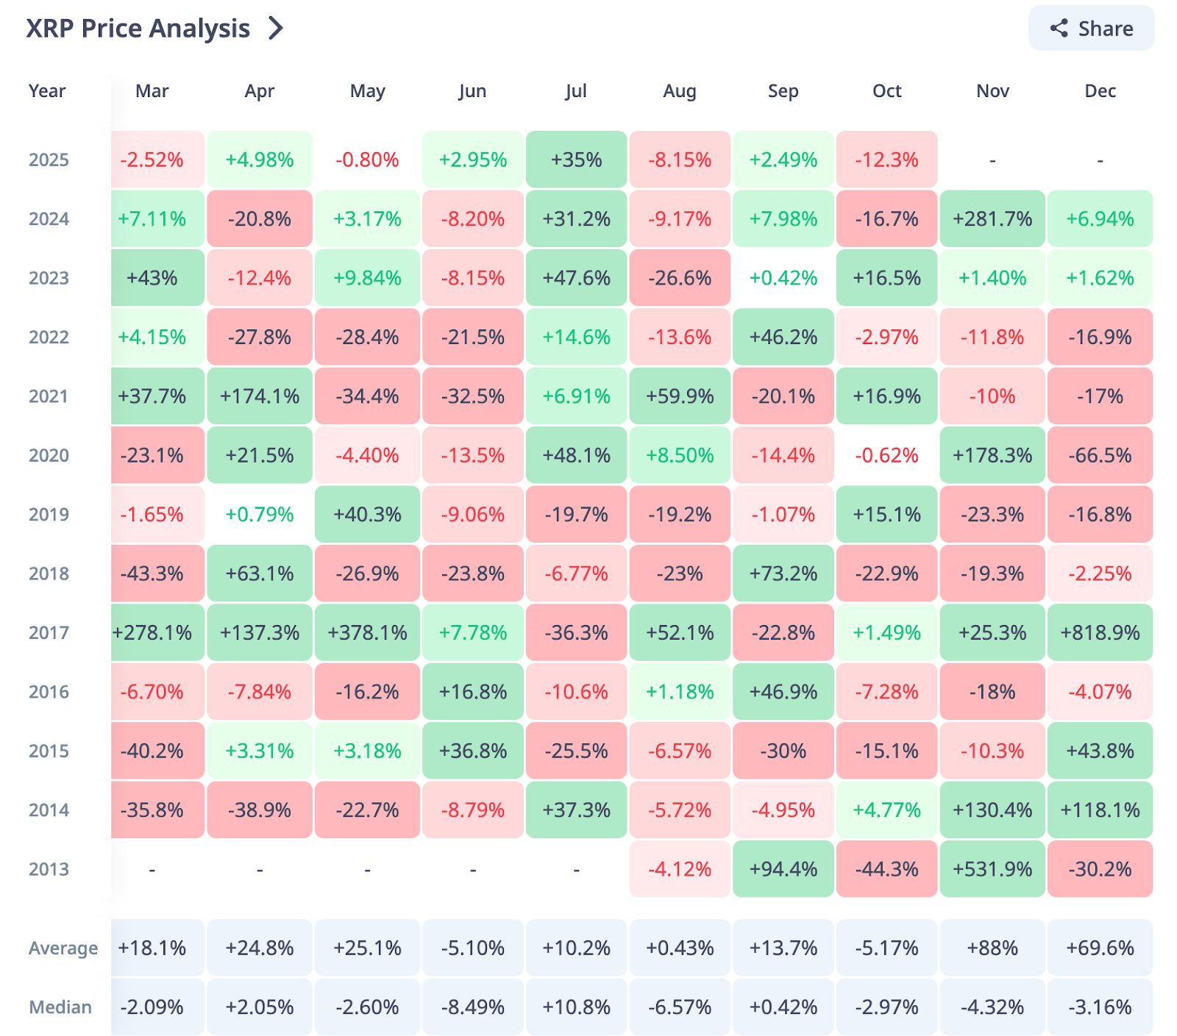The width and height of the screenshot is (1177, 1036).
Task: Click the Average row label
Action: point(63,949)
